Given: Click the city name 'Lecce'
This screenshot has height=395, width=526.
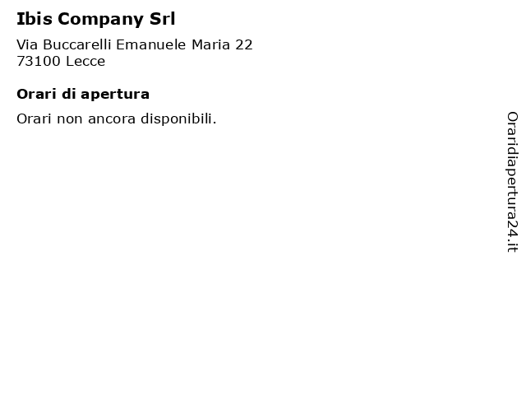Looking at the screenshot, I should coord(85,62).
